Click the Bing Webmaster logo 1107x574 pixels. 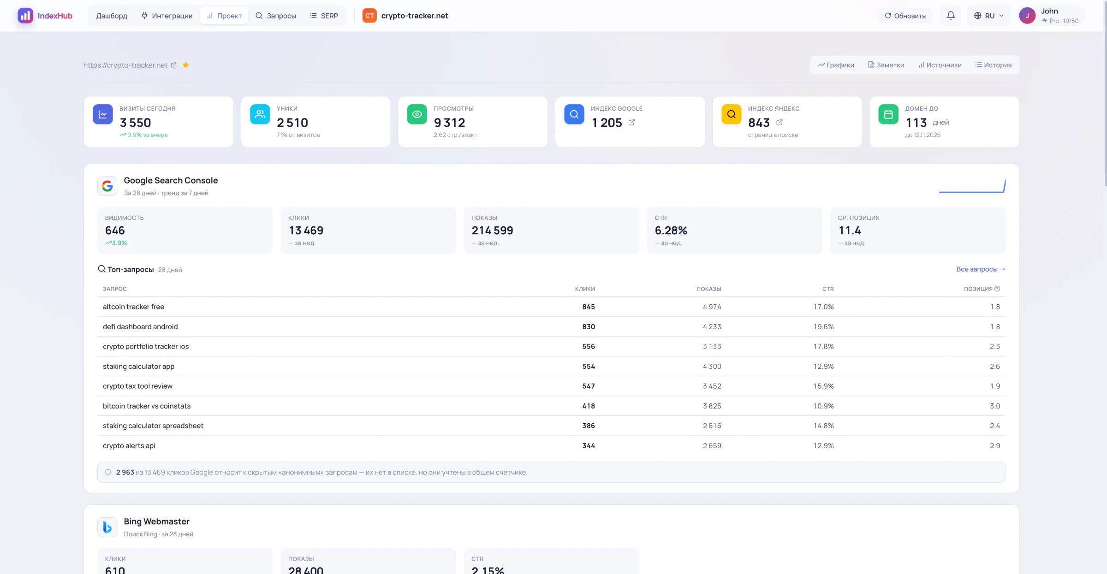click(x=107, y=527)
